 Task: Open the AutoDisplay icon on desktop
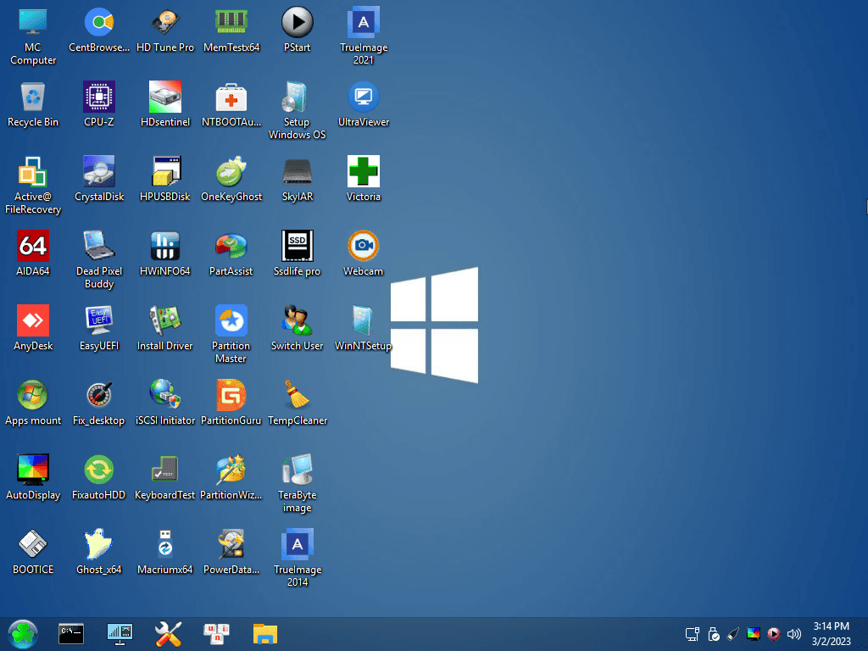click(x=33, y=470)
